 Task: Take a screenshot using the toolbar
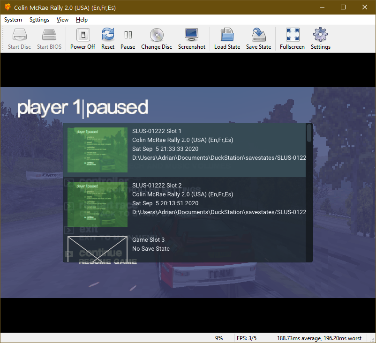click(192, 39)
